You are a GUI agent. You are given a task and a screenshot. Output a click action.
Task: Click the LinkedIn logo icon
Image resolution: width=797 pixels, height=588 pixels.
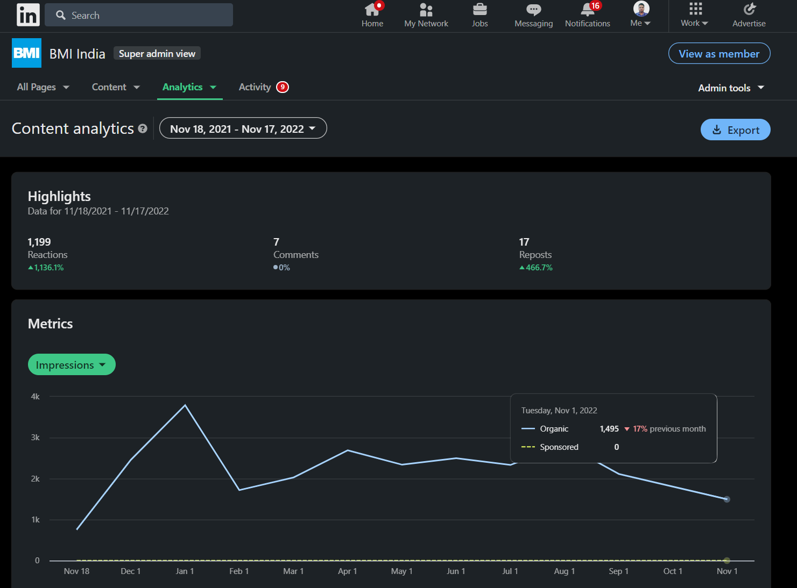(28, 15)
